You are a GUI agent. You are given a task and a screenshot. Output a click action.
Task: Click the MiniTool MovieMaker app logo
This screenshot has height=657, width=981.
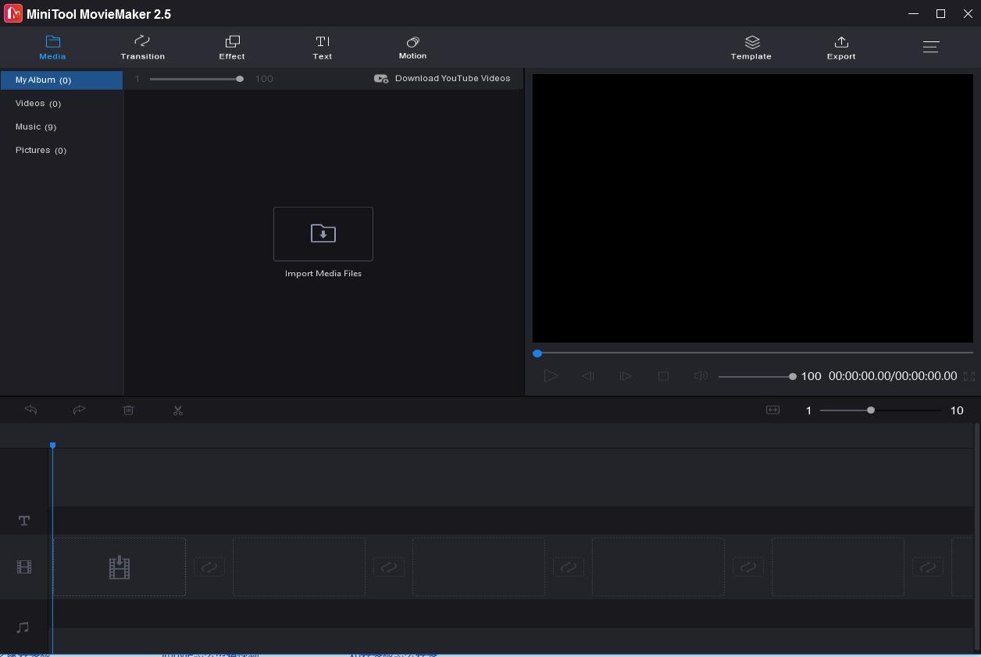[x=13, y=13]
